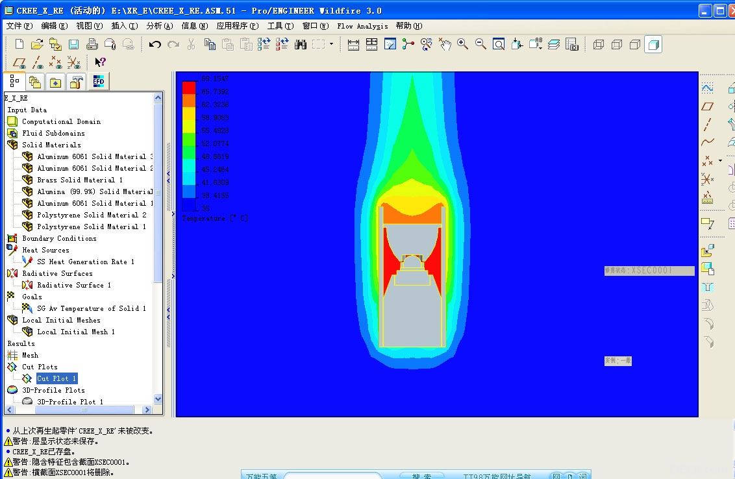Open the 帮助(H) menu
Image resolution: width=735 pixels, height=479 pixels.
click(x=409, y=26)
